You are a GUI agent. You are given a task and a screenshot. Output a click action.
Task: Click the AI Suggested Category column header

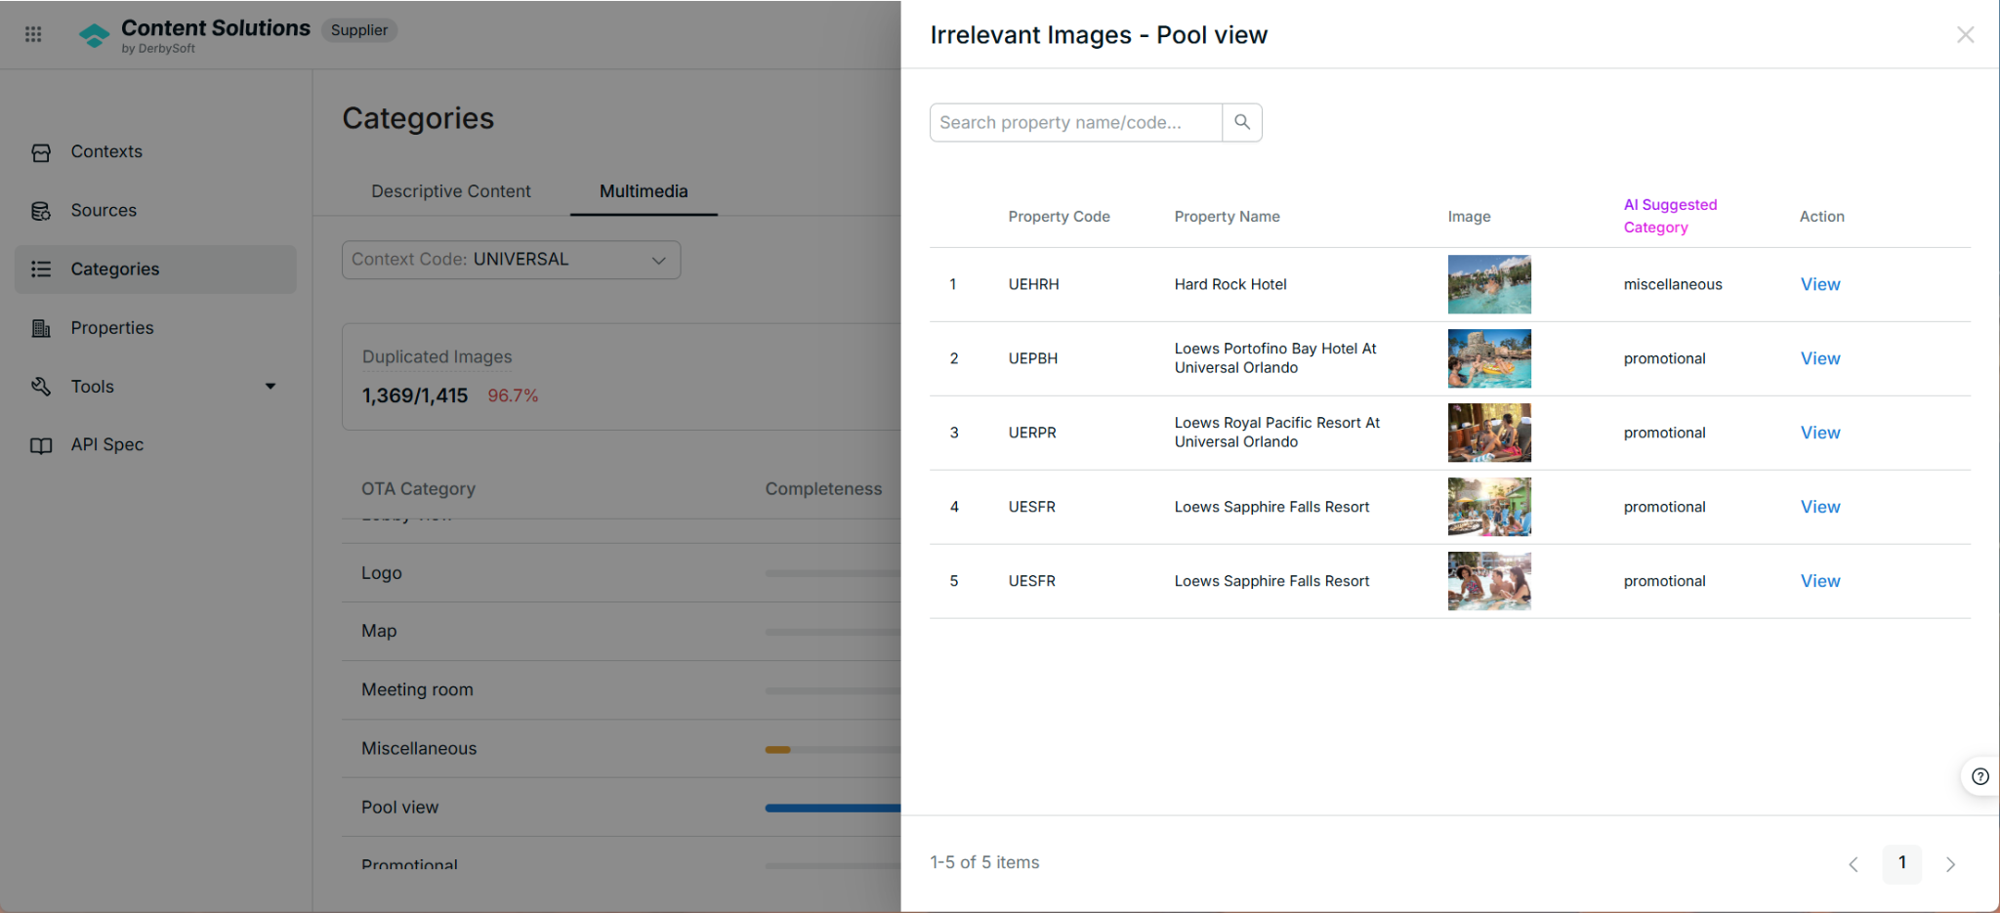1670,216
